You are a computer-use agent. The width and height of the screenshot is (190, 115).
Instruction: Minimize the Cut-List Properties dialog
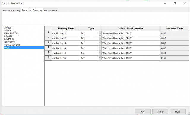coord(165,3)
